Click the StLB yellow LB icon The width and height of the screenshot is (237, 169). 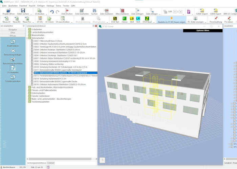[132, 19]
